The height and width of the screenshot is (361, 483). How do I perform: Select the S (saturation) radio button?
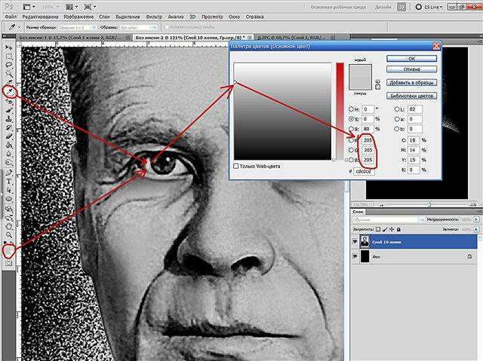pos(351,118)
